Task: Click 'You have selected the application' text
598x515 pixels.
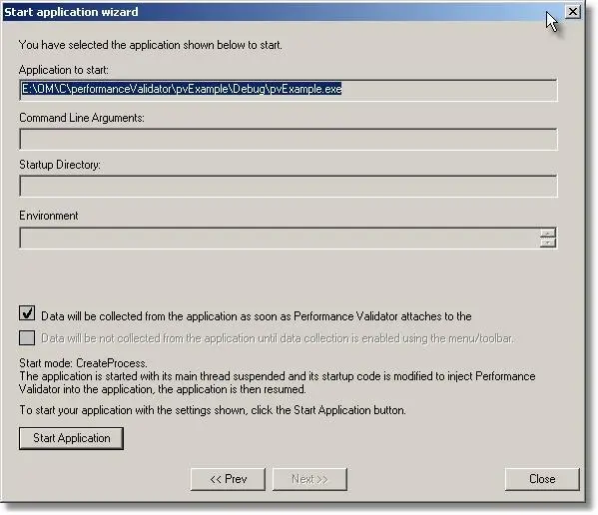Action: 151,45
